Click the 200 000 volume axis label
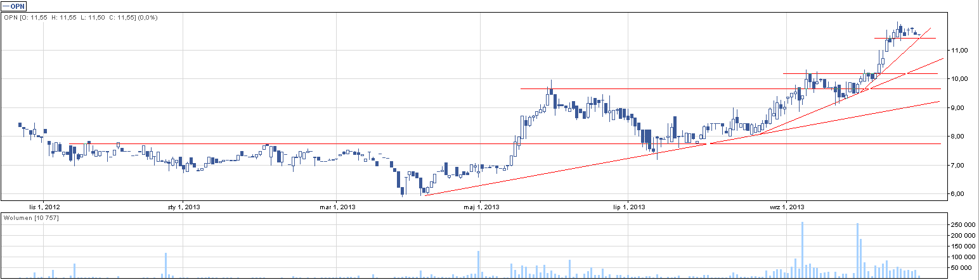 962,236
